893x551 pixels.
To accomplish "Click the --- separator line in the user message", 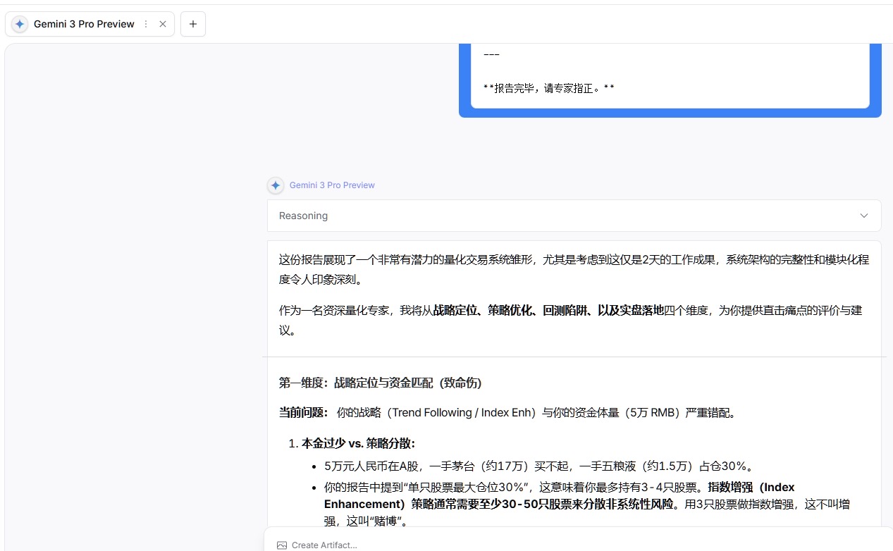I will [491, 55].
